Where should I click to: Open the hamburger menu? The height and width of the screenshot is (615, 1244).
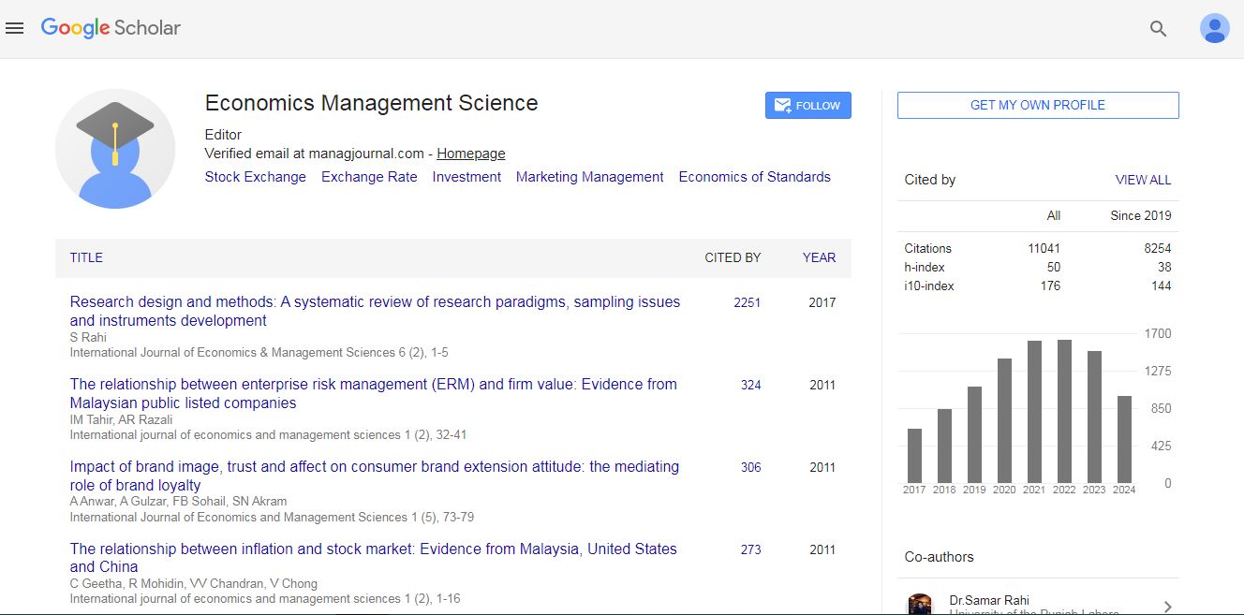14,29
